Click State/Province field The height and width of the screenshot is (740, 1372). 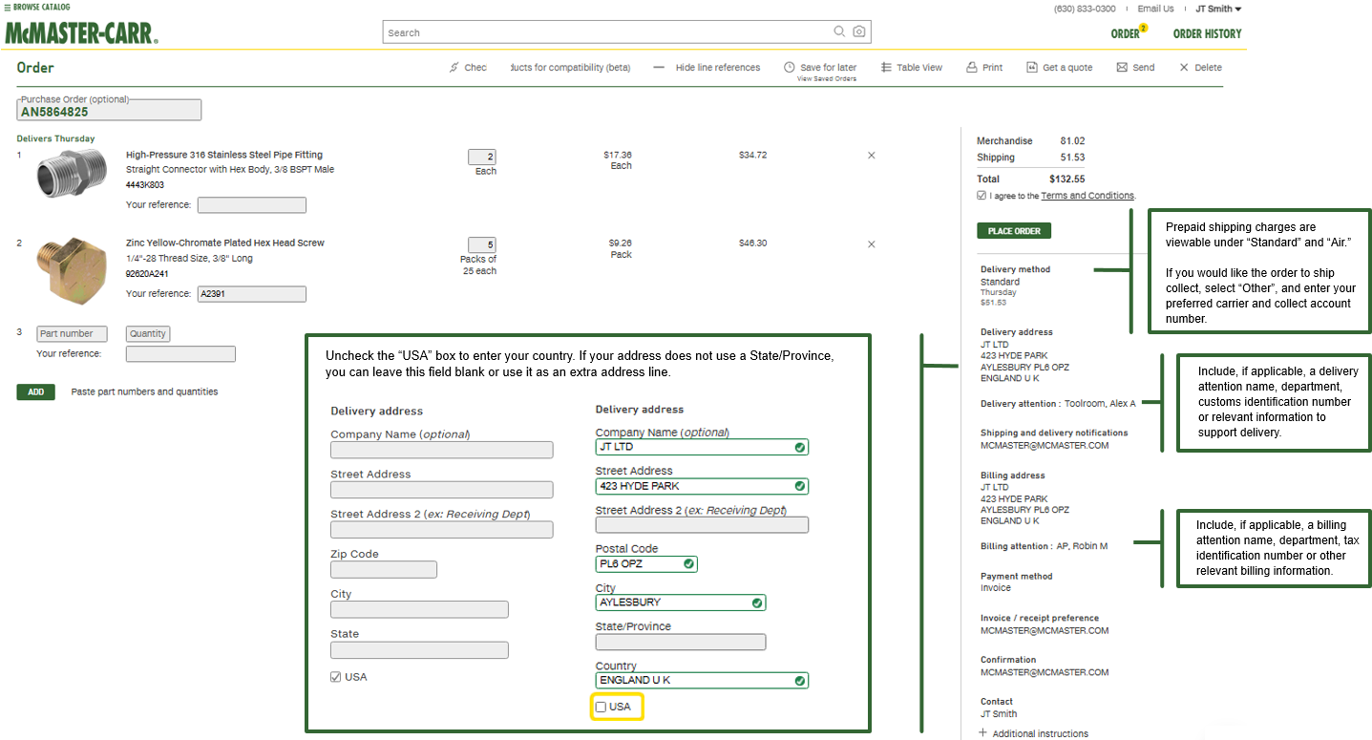[681, 643]
